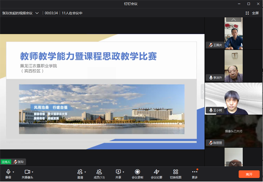Viewport: 263px width, 182px height.
Task: Click meeting title 张玲发起的视频会议
Action: (17, 13)
